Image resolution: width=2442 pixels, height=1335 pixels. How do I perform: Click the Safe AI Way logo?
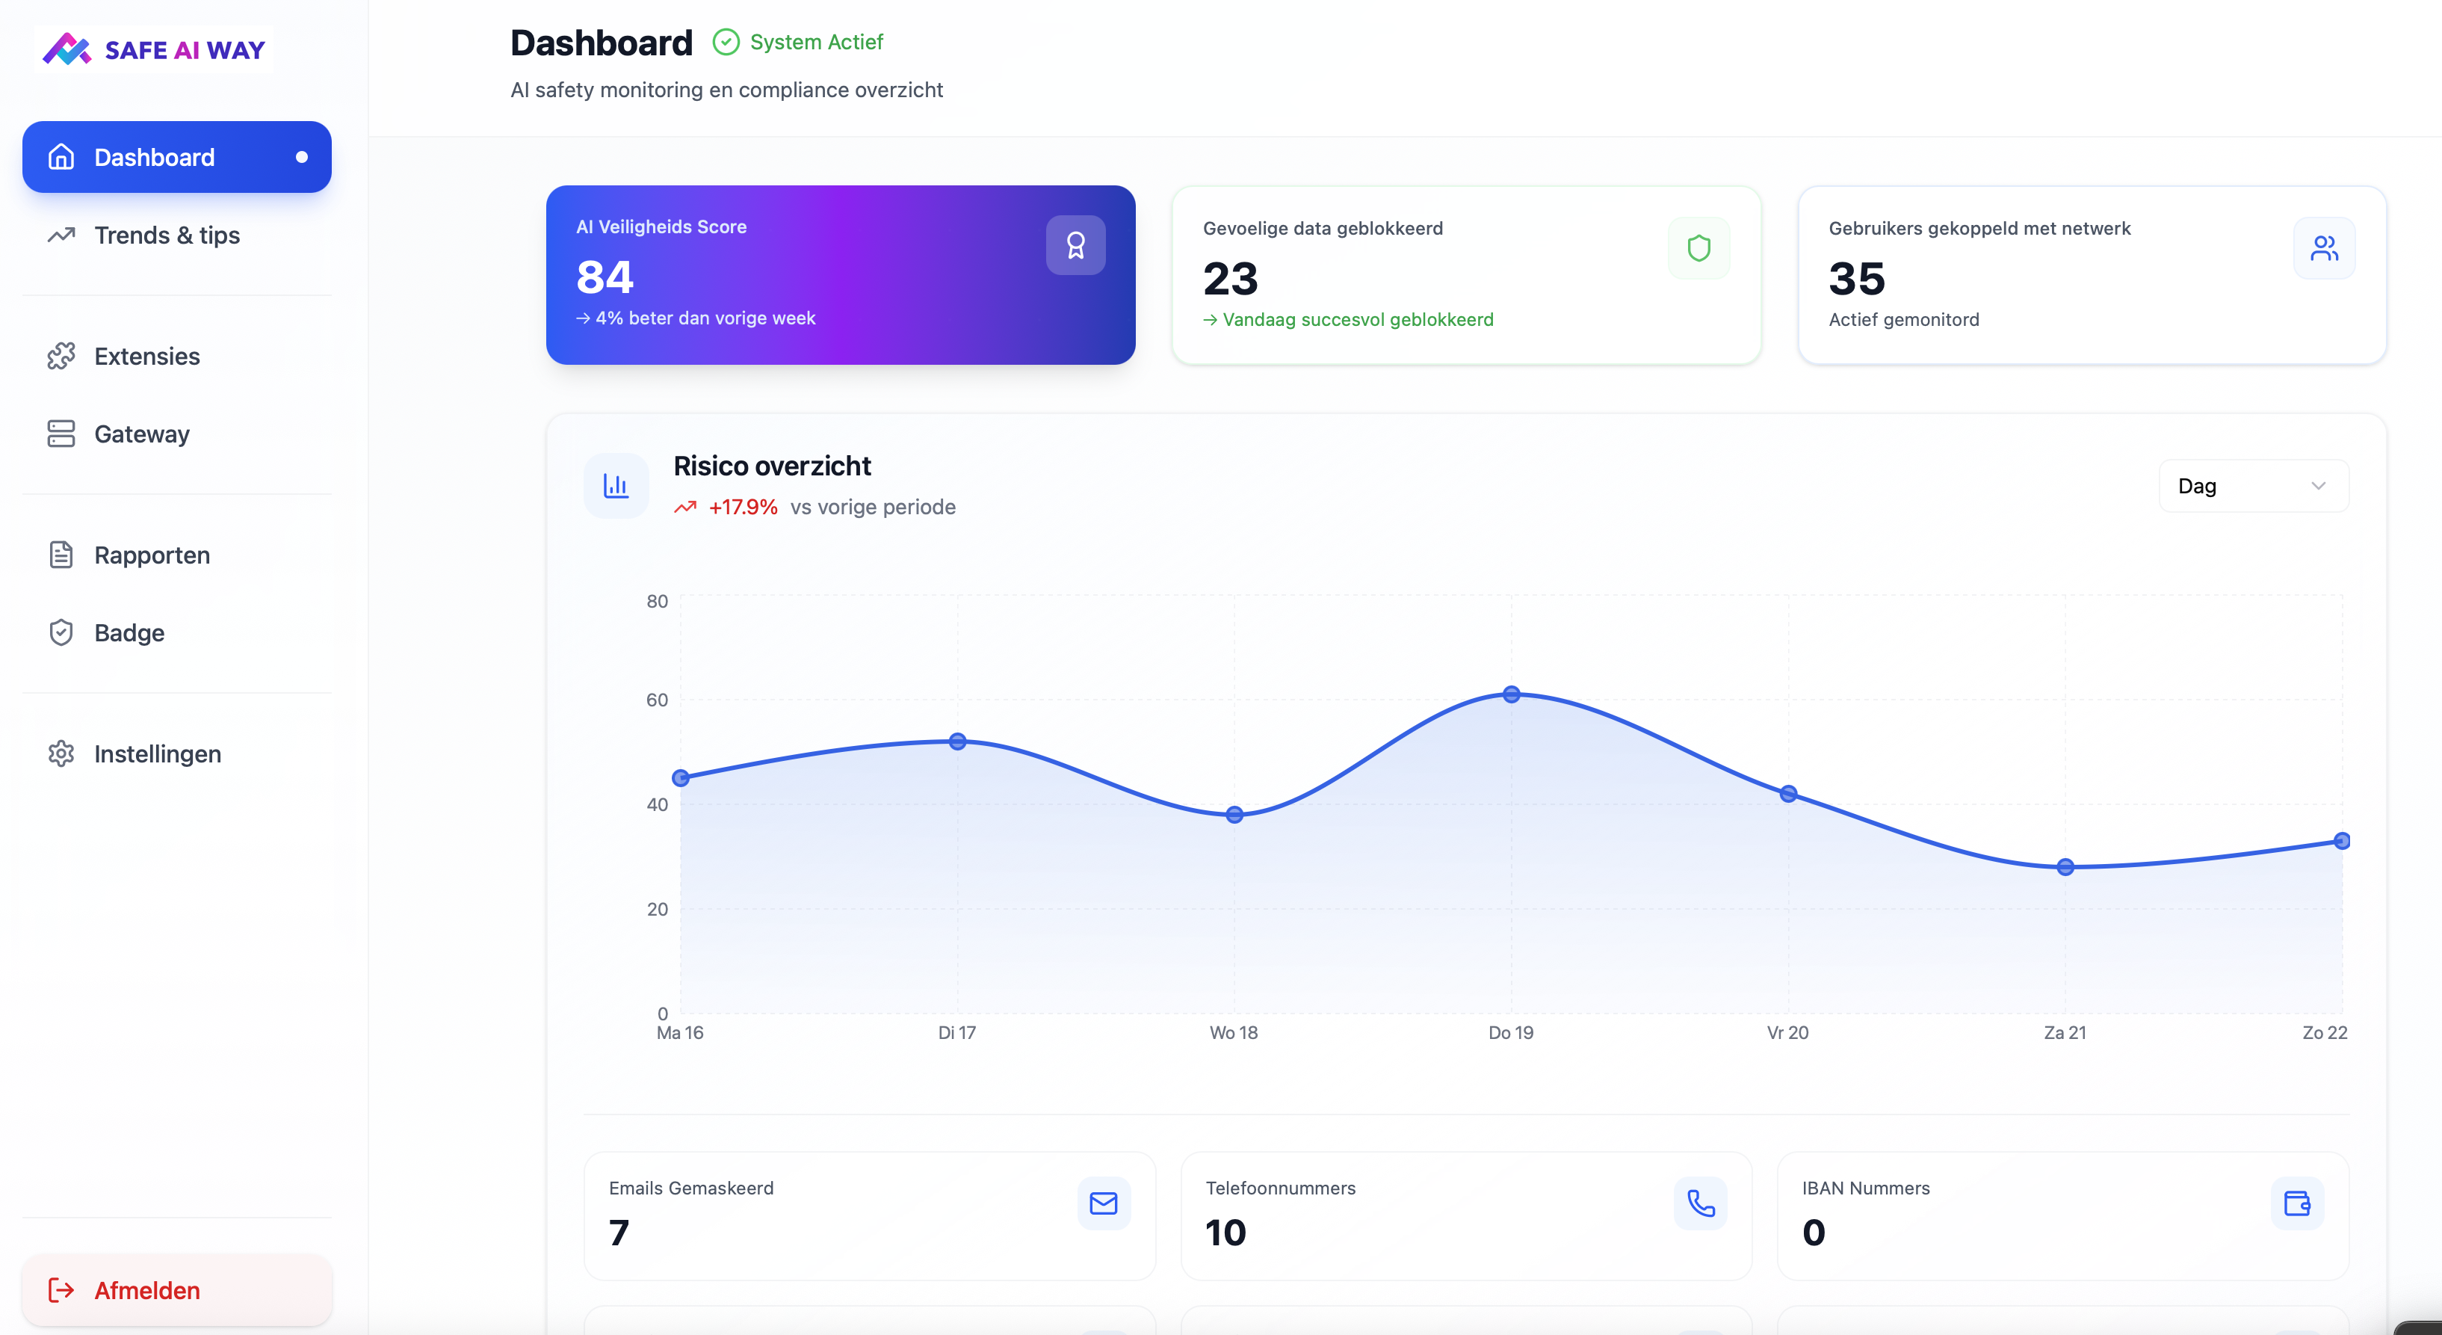(155, 49)
